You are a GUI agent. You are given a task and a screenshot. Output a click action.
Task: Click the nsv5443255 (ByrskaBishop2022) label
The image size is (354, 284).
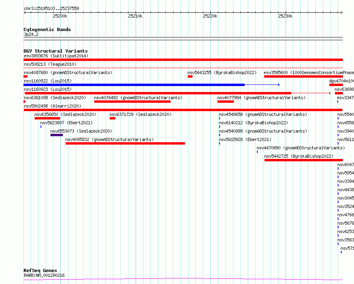click(x=222, y=72)
